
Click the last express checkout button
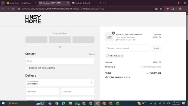point(83,40)
